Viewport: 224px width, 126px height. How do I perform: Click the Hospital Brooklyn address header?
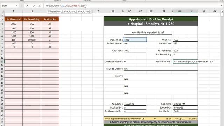point(151,24)
